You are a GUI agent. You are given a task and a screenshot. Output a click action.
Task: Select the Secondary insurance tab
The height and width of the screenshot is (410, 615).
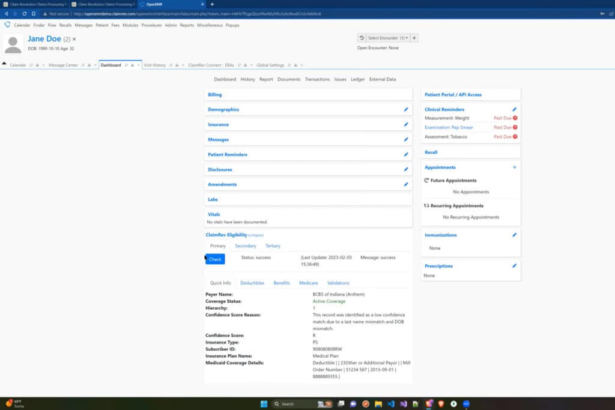click(245, 246)
